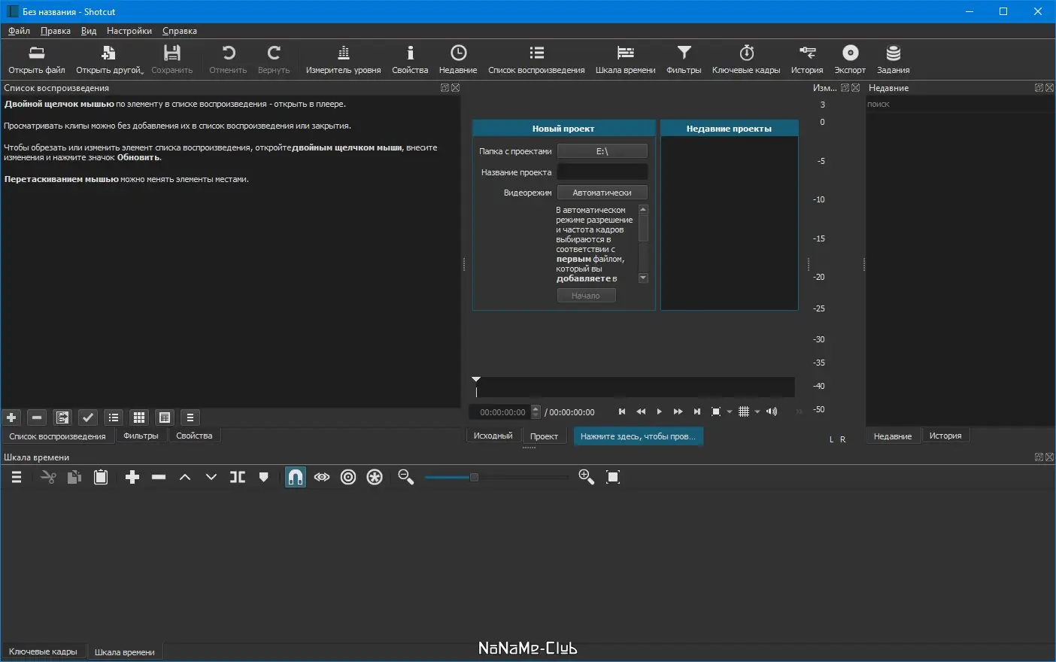The height and width of the screenshot is (662, 1056).
Task: Open the Filters panel from the toolbar
Action: [x=683, y=59]
